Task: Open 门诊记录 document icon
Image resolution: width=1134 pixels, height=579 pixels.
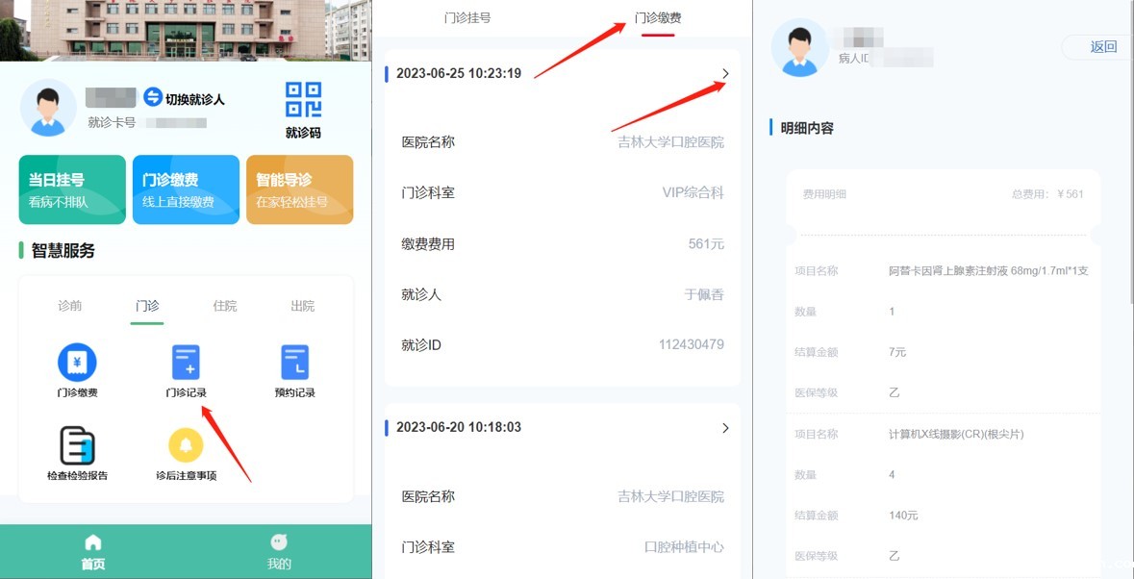Action: point(186,363)
